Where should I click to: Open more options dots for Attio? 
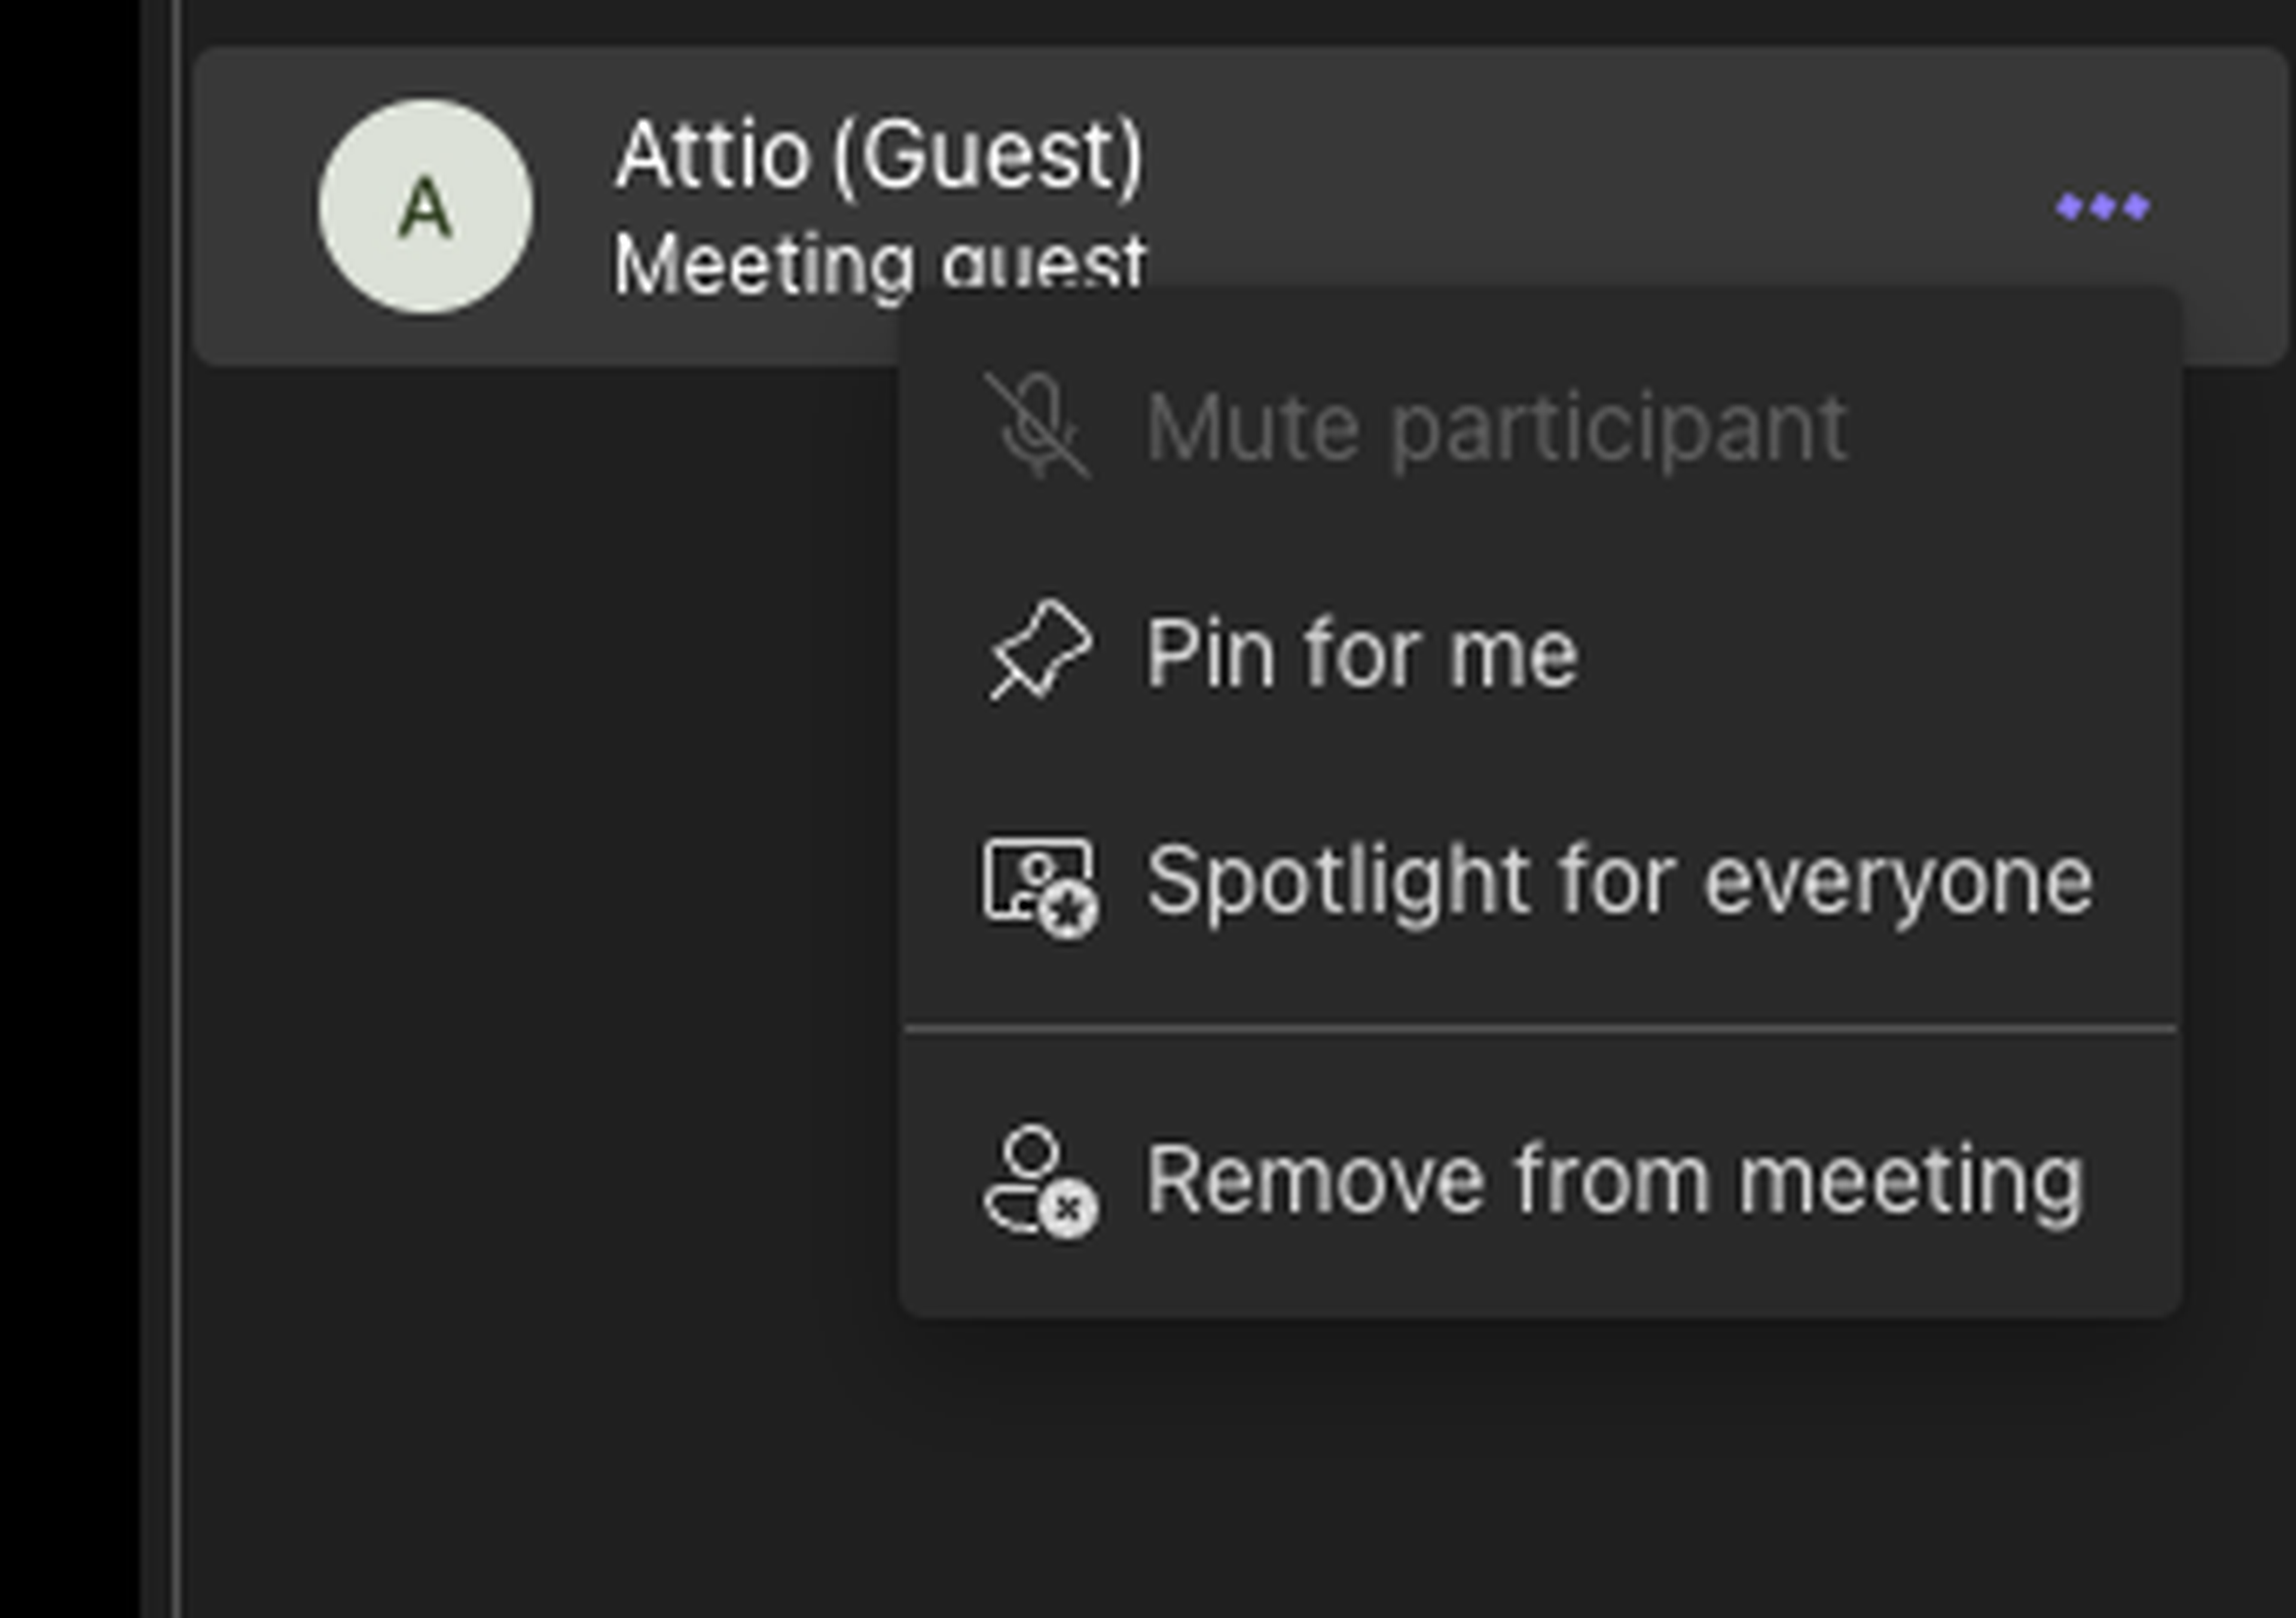pyautogui.click(x=2102, y=207)
